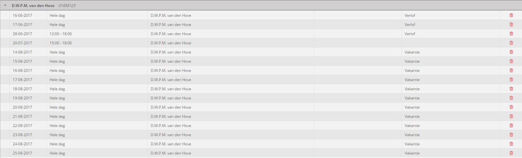The width and height of the screenshot is (522, 158).
Task: Select the Verlof cell on 16-06-2017
Action: 450,15
